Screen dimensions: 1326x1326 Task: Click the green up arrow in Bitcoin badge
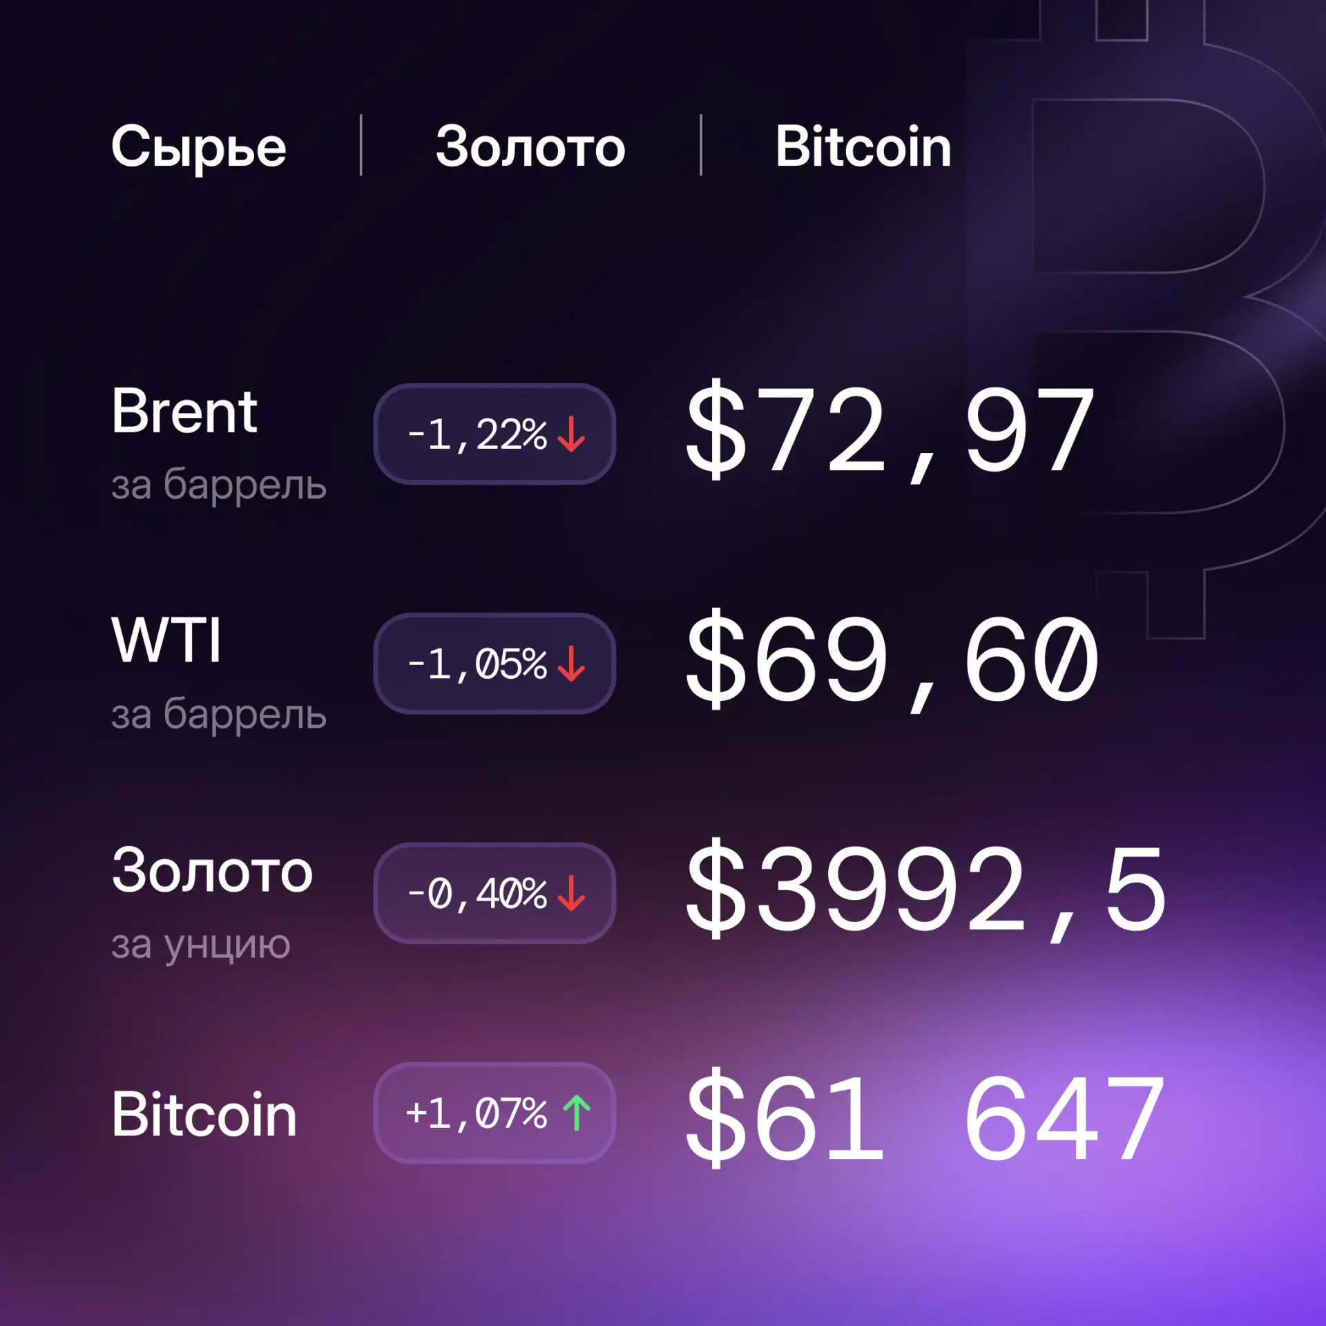tap(577, 1113)
